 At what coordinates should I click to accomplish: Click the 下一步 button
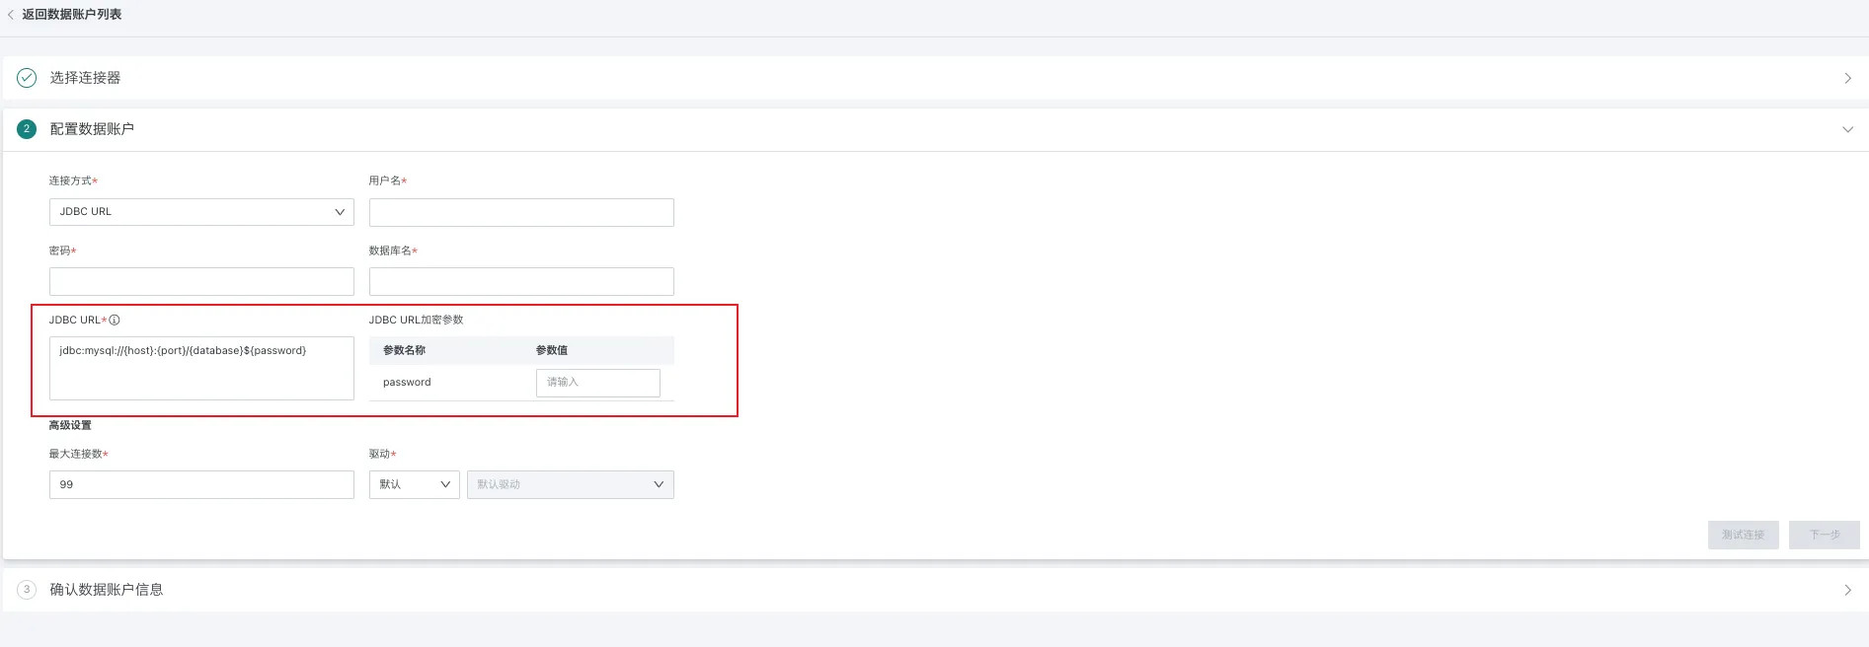[1824, 535]
